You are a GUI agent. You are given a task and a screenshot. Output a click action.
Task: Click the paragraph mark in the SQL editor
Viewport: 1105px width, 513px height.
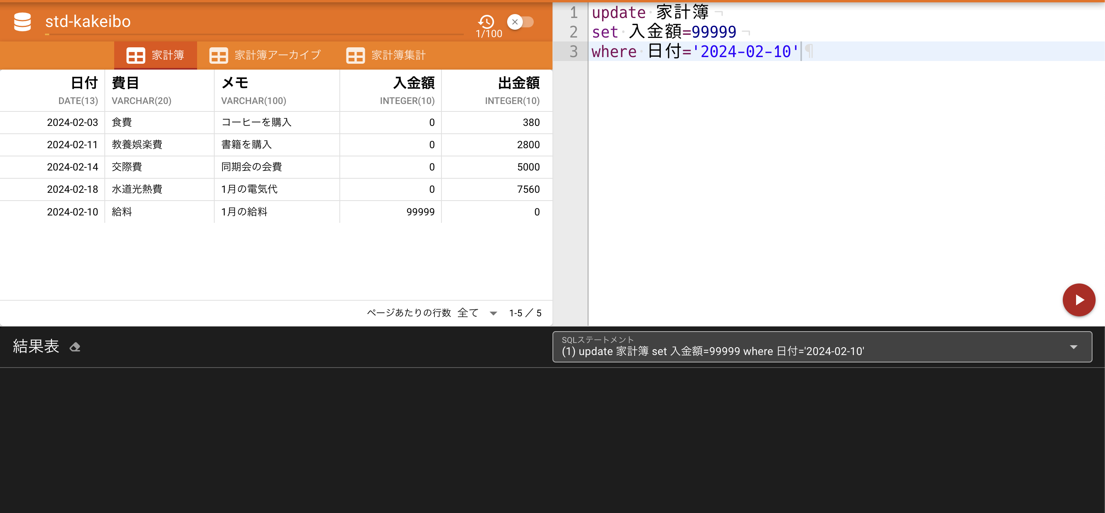[x=809, y=51]
